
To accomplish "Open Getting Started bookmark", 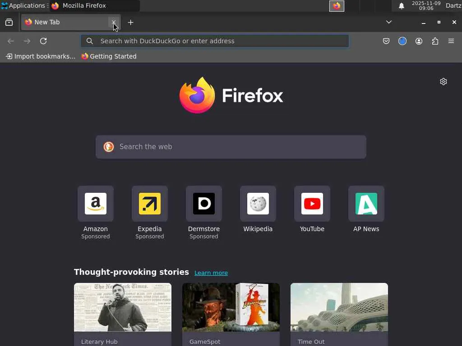I will (x=109, y=56).
